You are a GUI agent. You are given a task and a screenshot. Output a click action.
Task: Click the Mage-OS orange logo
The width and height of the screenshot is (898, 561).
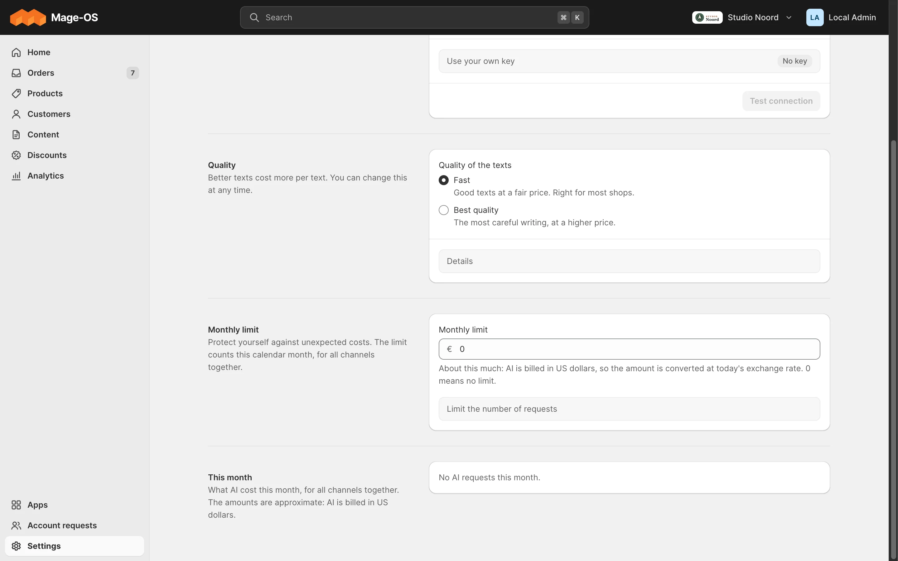[28, 17]
